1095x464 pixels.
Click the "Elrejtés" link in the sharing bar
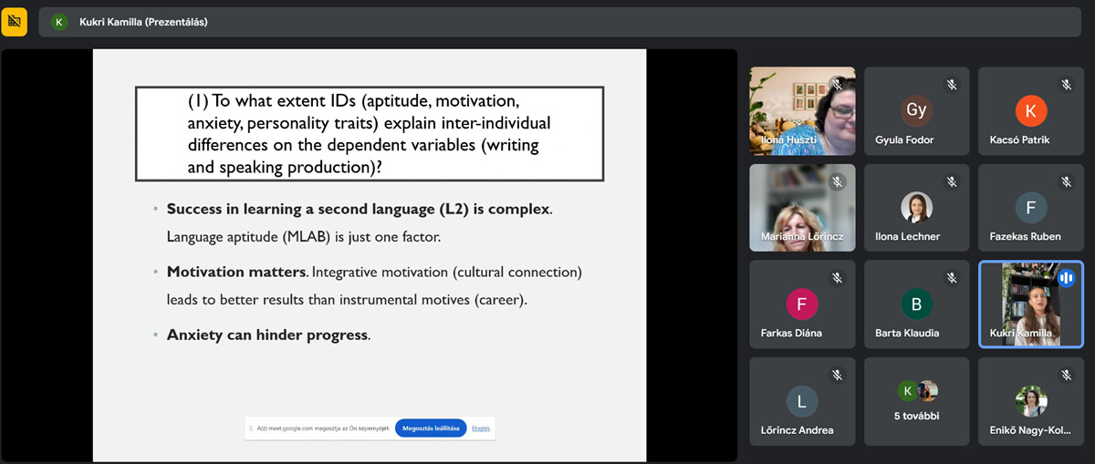click(x=481, y=428)
